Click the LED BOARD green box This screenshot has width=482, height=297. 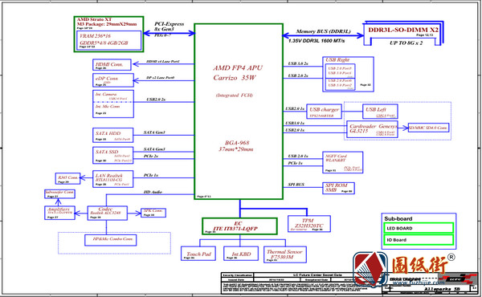pos(419,228)
